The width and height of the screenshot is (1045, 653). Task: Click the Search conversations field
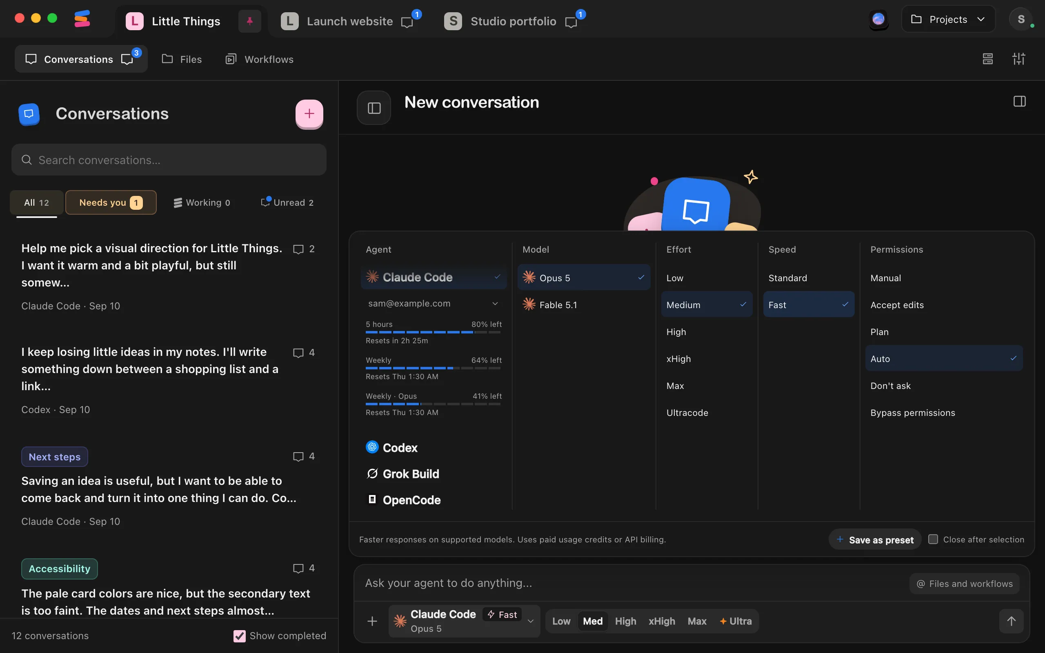tap(169, 160)
